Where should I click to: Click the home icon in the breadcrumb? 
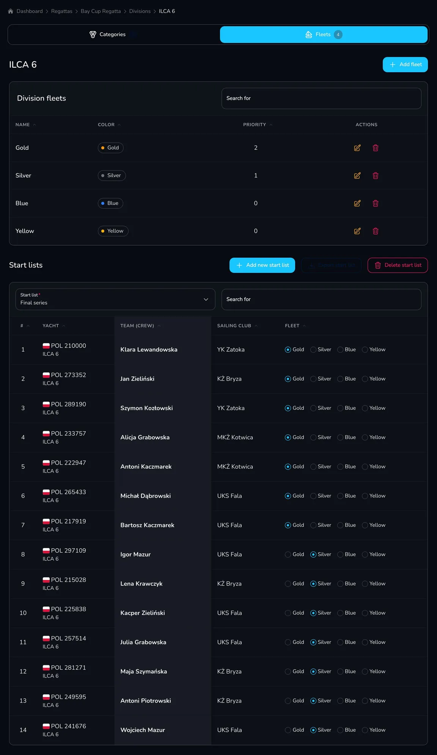11,11
